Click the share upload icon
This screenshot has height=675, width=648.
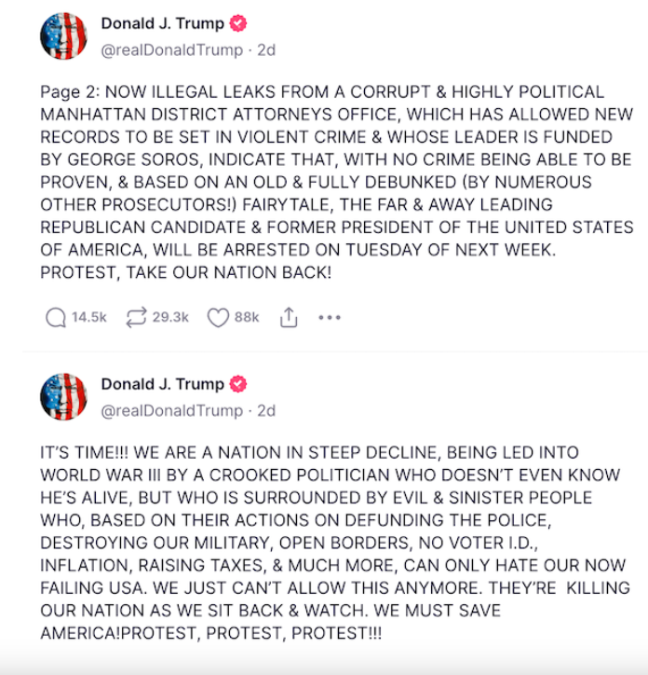289,318
